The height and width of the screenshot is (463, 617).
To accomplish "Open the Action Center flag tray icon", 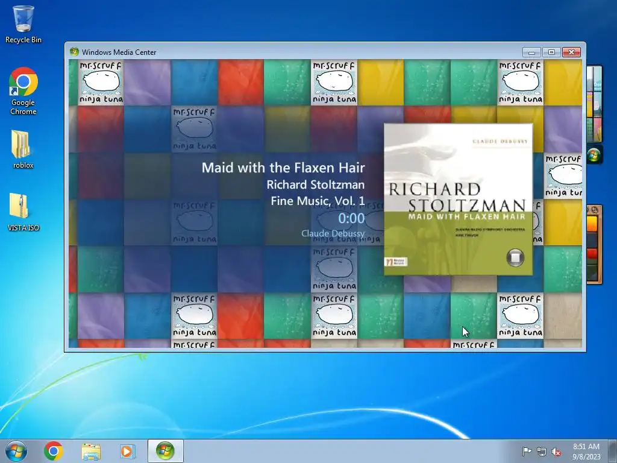I will [527, 452].
